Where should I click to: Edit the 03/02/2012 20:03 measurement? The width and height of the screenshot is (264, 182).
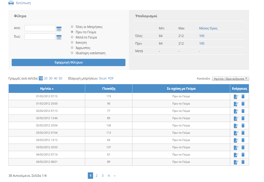[236, 147]
